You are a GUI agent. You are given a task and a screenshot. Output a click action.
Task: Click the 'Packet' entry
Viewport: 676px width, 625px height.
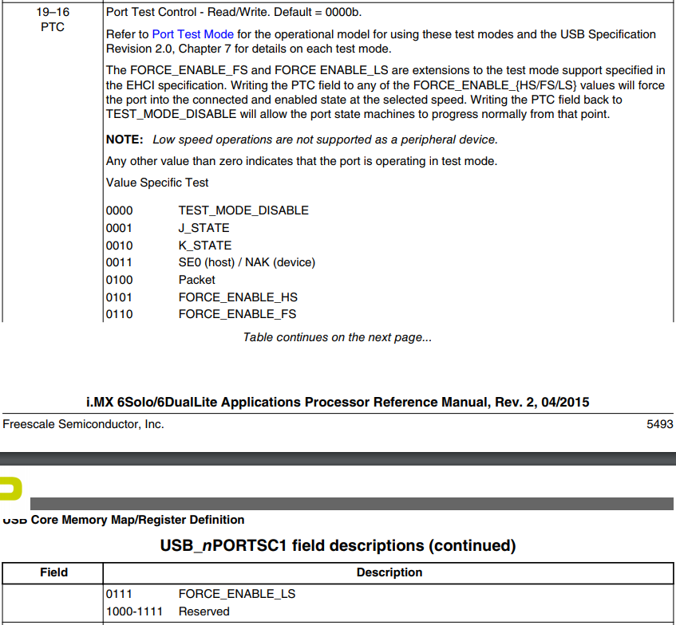pyautogui.click(x=196, y=280)
